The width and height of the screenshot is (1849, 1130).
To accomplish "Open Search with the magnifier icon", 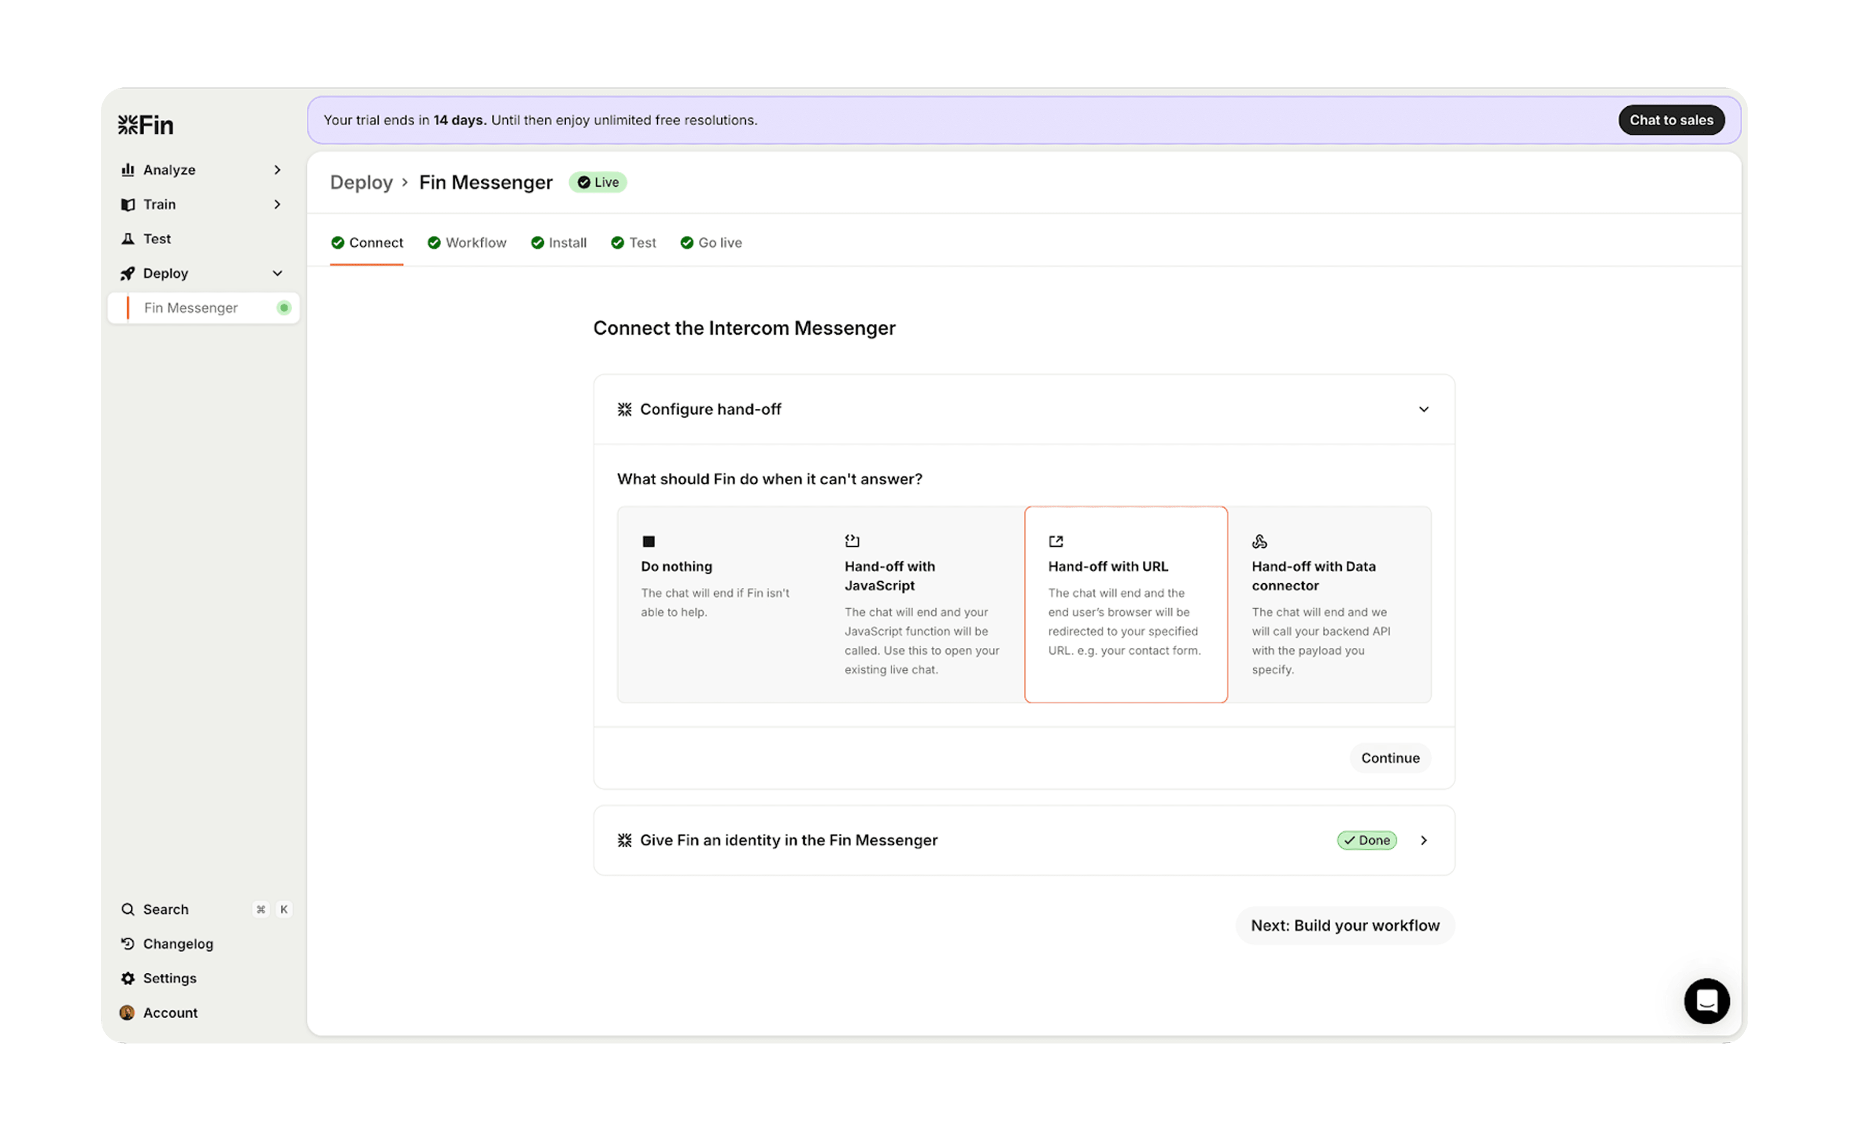I will pos(128,909).
